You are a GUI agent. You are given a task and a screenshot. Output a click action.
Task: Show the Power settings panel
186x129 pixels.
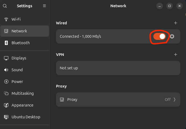(25, 82)
